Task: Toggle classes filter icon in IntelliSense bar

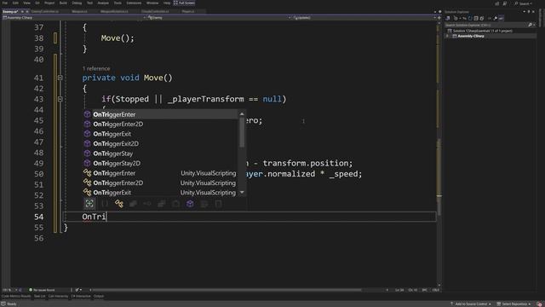Action: pos(119,204)
